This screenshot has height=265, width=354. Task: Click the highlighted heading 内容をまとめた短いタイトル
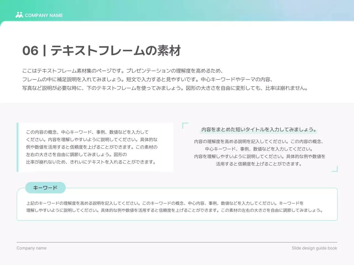pos(259,129)
